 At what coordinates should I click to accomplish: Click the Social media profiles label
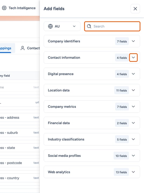point(64,156)
